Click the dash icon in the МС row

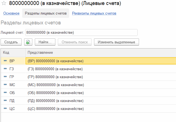[x=5, y=85]
